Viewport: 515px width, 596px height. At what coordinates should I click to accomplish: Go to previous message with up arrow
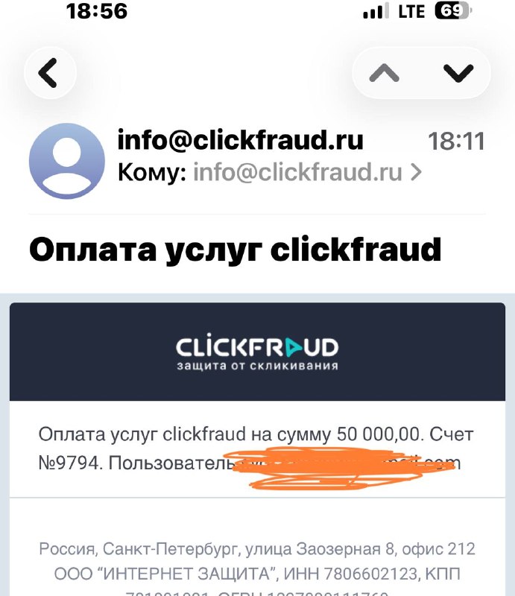(x=385, y=72)
